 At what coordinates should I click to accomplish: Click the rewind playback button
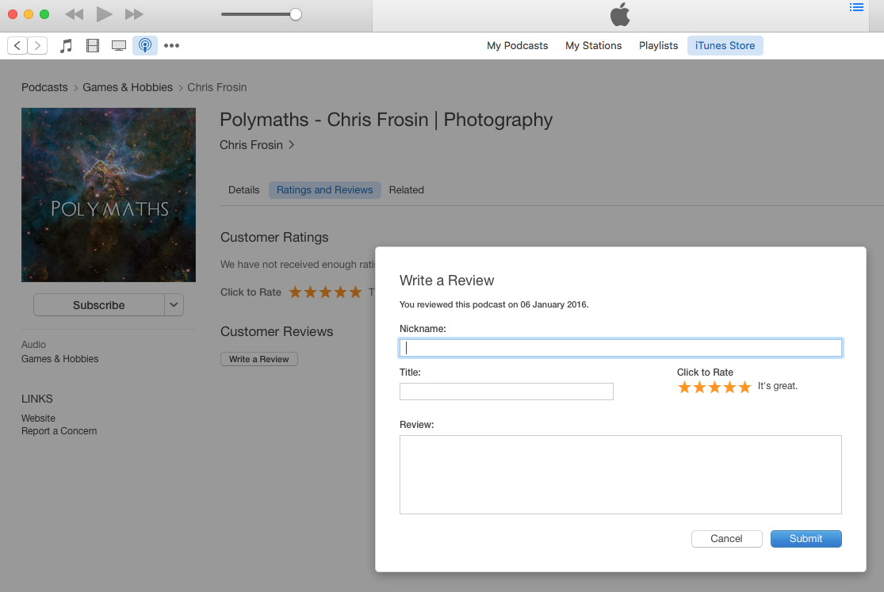[x=75, y=14]
